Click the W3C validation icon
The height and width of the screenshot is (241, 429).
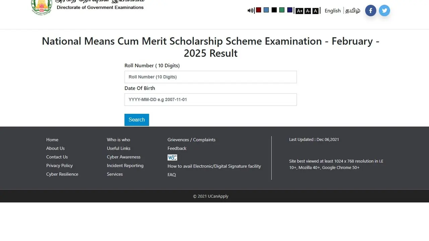(x=172, y=157)
